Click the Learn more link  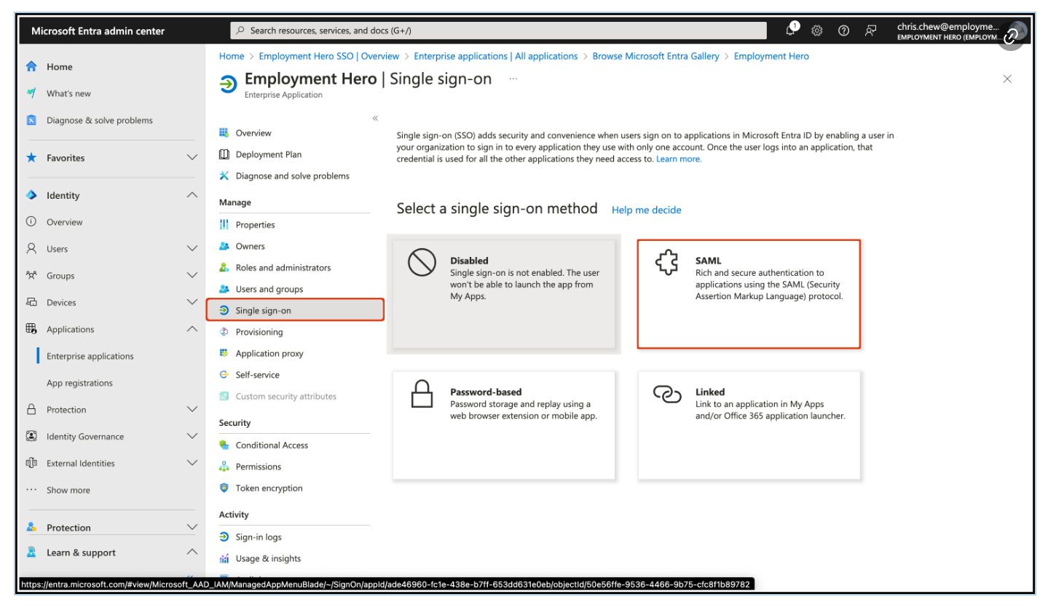click(679, 159)
